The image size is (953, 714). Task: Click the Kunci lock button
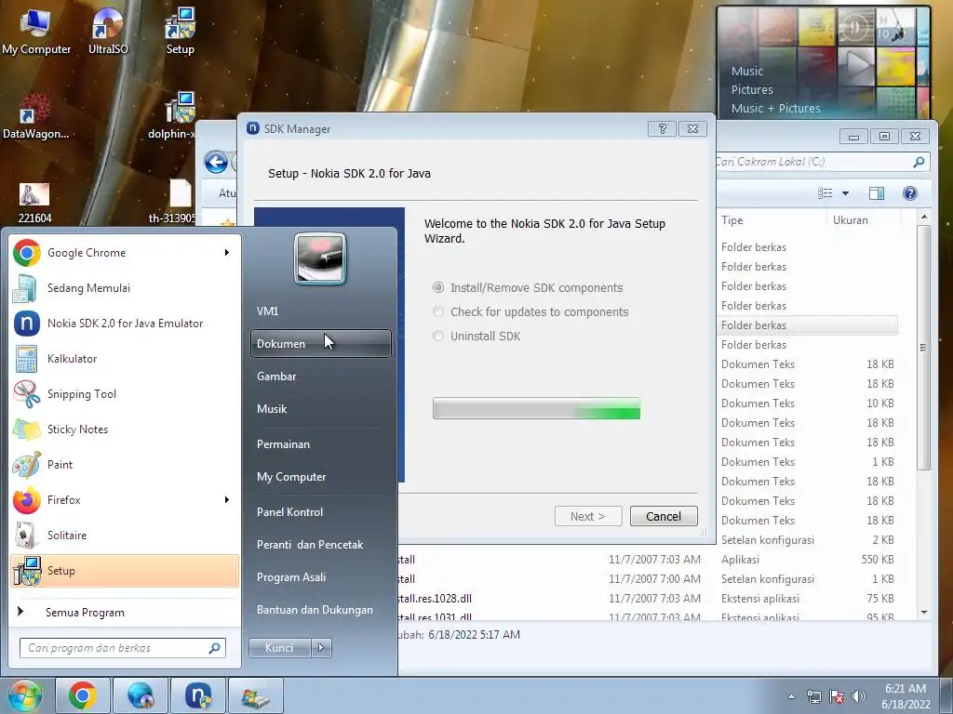[279, 648]
